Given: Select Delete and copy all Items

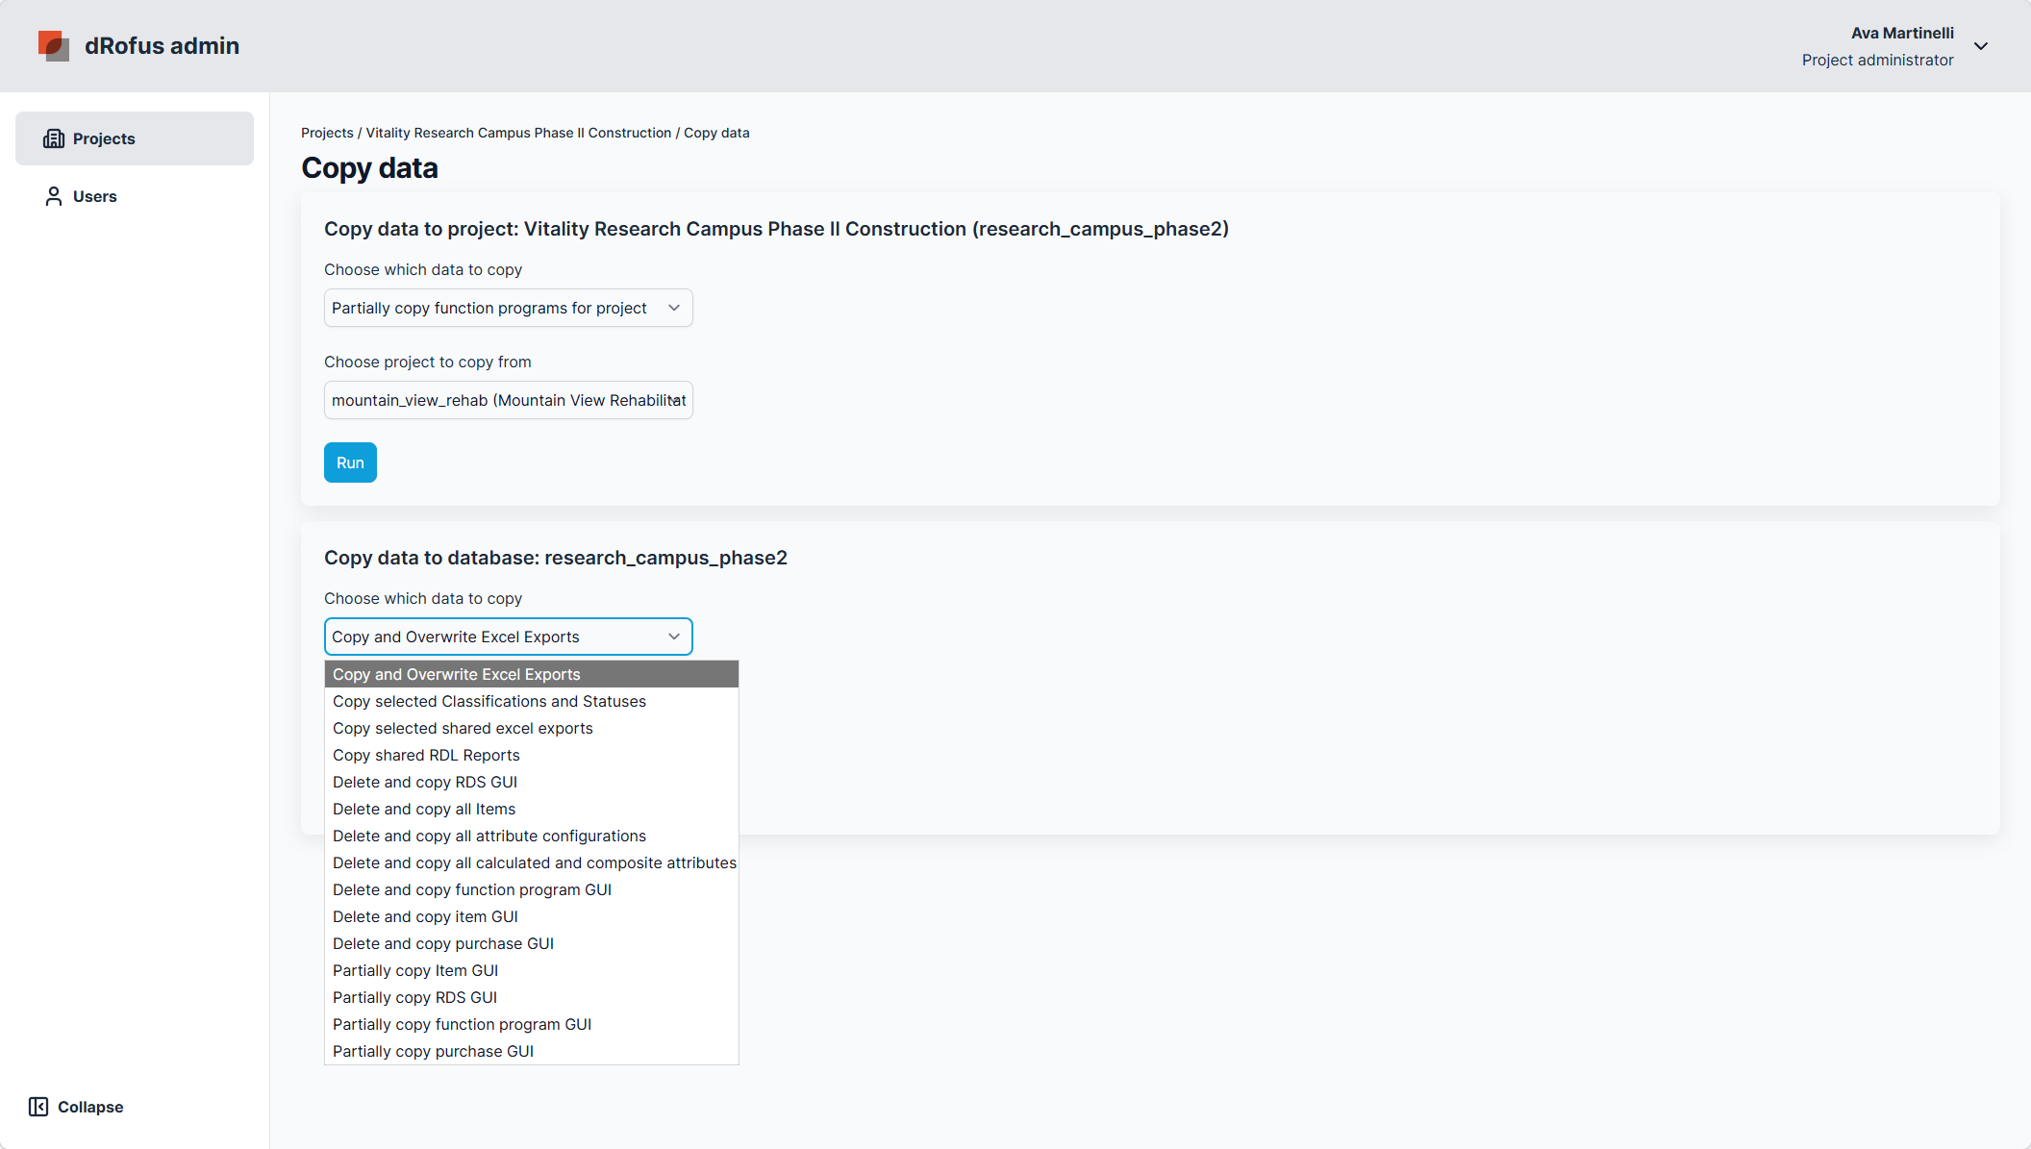Looking at the screenshot, I should 532,809.
